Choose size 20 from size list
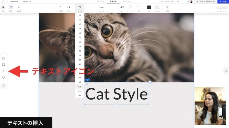 pyautogui.click(x=80, y=51)
